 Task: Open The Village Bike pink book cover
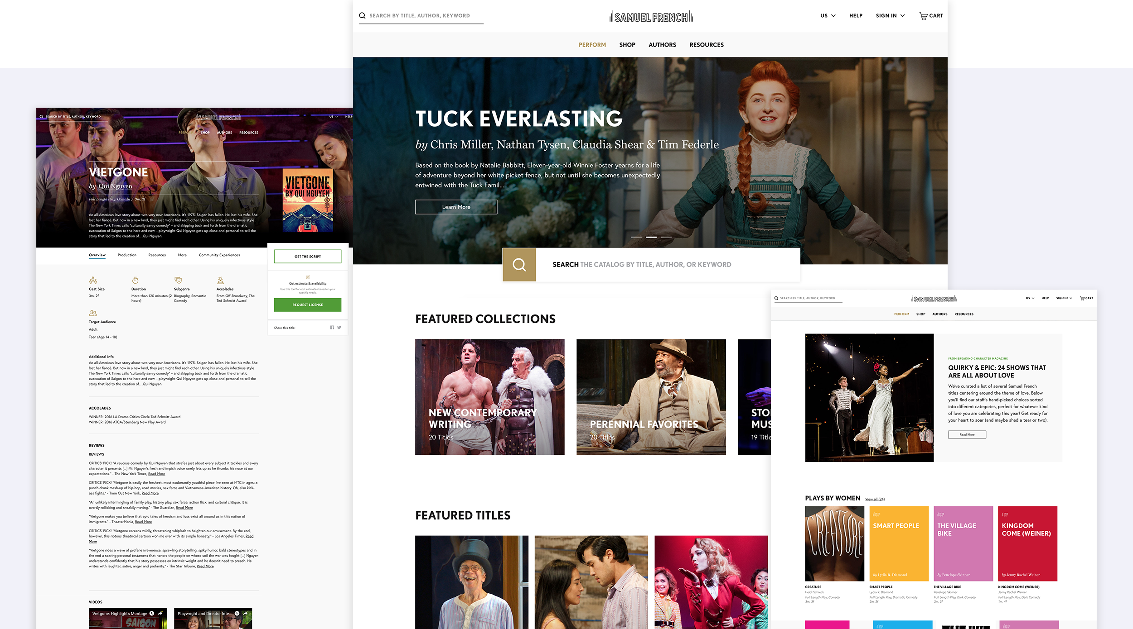point(964,543)
